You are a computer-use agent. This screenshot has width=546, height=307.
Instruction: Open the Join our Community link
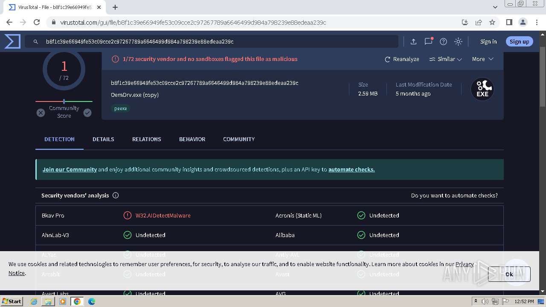click(70, 169)
